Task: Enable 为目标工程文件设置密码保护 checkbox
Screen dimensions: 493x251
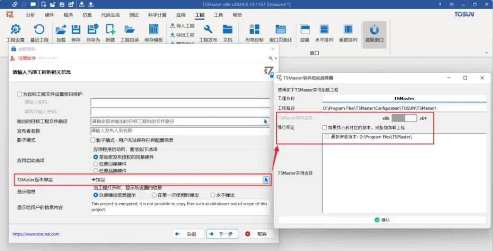Action: (19, 94)
